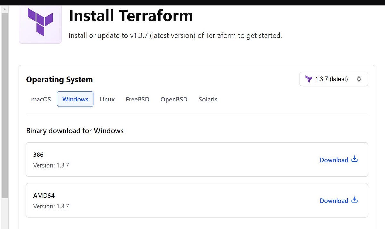Screen dimensions: 385x229
Task: Open the 1.3.7 (latest) version dropdown
Action: (334, 79)
